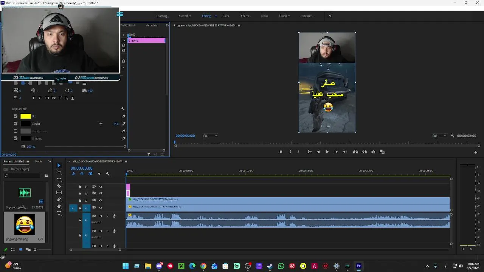The height and width of the screenshot is (272, 484).
Task: Hide track V1 with eye icon
Action: (x=101, y=208)
